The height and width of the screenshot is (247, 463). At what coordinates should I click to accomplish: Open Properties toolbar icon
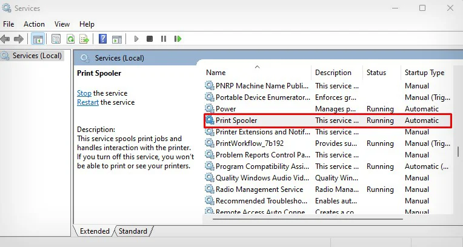click(56, 39)
